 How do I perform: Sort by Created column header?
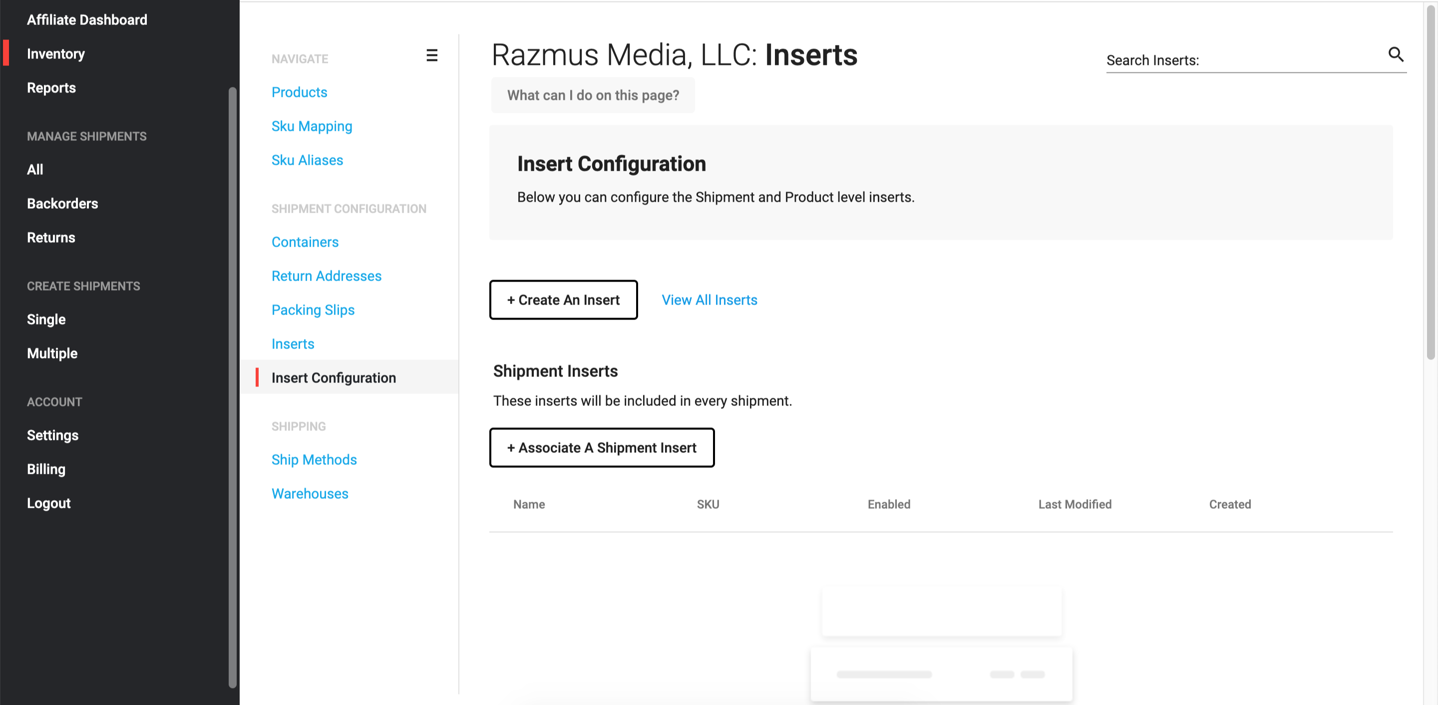coord(1230,505)
